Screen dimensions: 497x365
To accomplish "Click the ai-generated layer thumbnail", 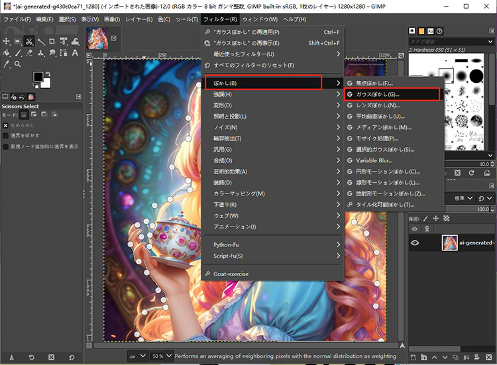I will coord(449,243).
